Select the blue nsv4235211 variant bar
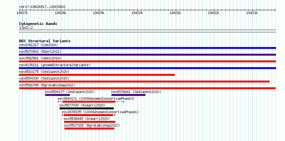 coord(147,68)
